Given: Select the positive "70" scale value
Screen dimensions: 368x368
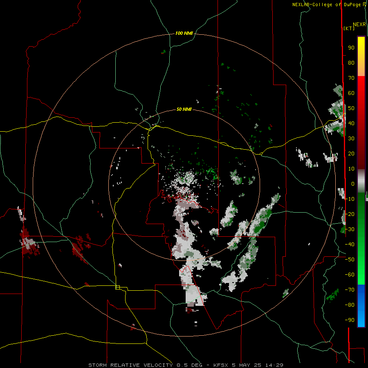Looking at the screenshot, I should pos(351,78).
